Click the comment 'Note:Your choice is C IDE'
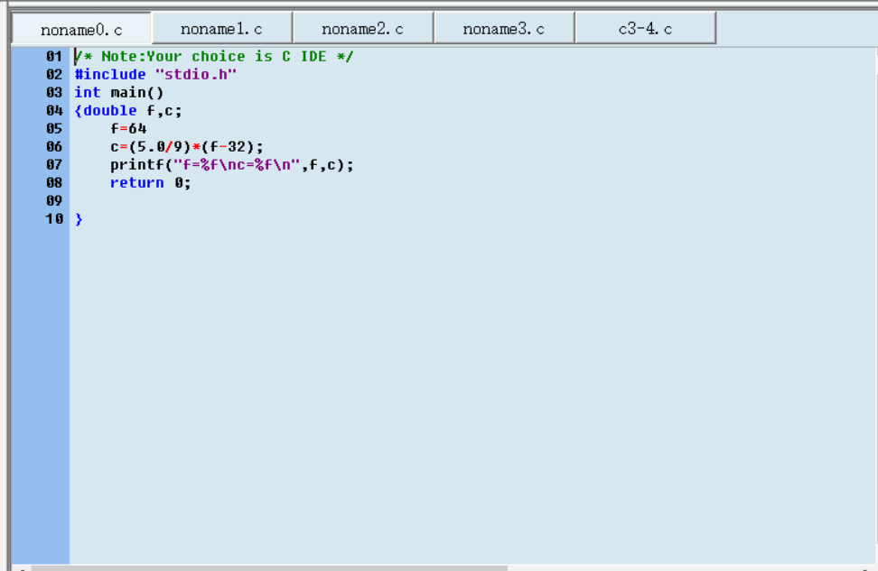This screenshot has width=878, height=571. tap(214, 57)
